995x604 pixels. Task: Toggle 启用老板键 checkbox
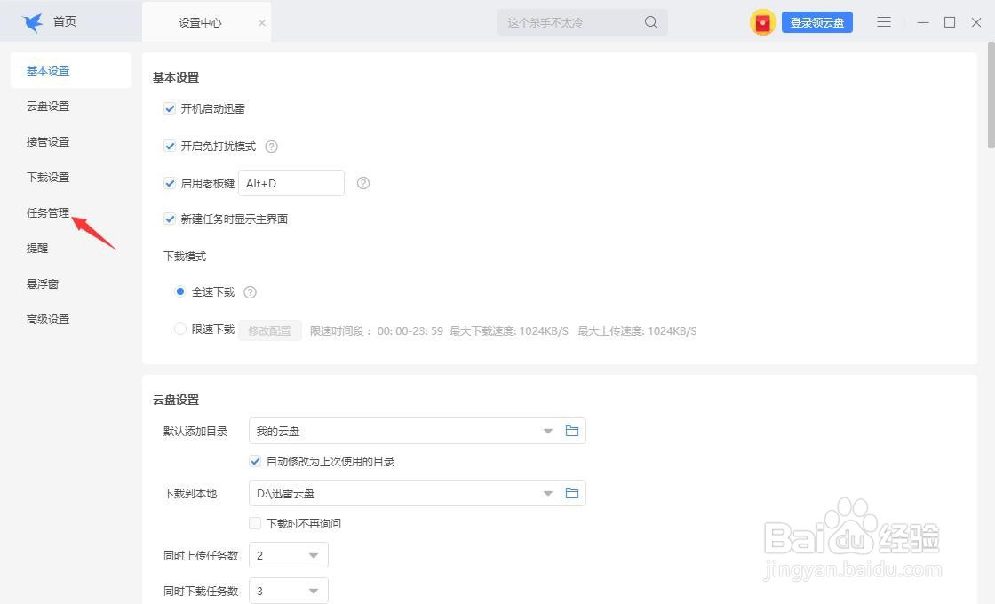coord(170,183)
